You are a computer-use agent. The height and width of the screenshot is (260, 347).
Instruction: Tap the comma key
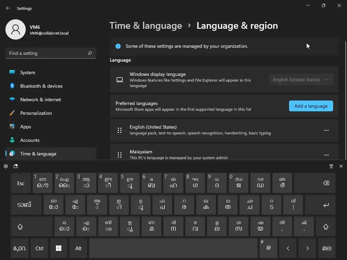pyautogui.click(x=282, y=226)
